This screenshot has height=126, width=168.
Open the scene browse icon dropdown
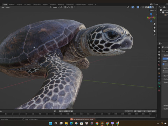tap(152, 4)
